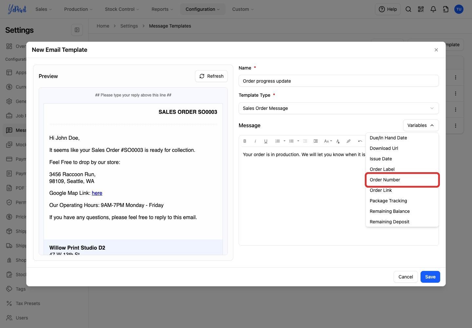
Task: Refresh the email preview
Action: tap(211, 76)
